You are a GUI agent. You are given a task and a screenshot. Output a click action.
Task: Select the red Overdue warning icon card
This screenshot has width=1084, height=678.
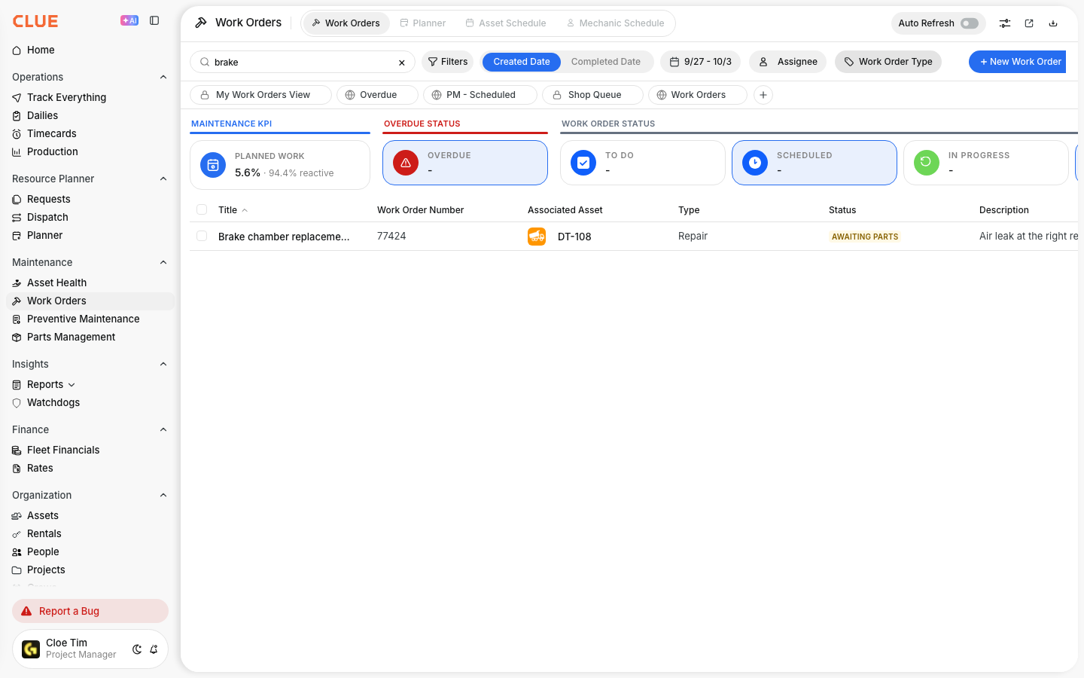tap(465, 163)
